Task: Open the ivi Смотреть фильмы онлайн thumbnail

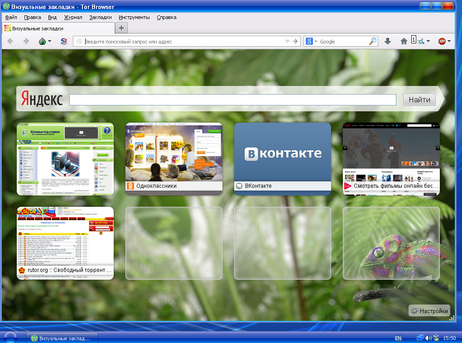Action: tap(391, 159)
